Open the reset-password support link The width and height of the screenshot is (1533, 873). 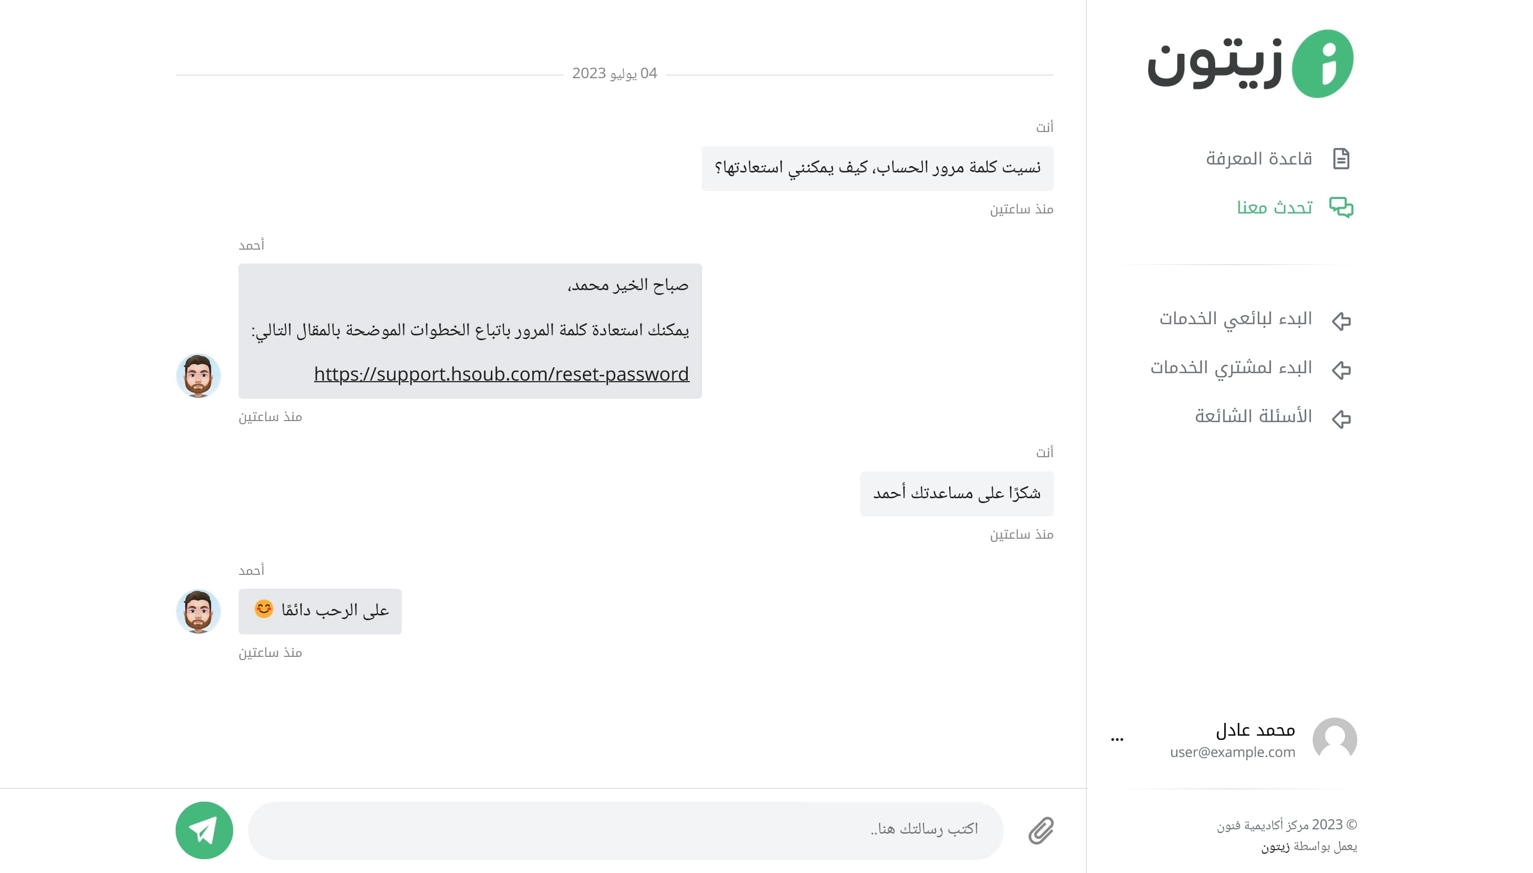501,374
